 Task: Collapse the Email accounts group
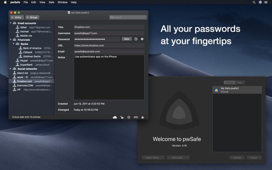[x=11, y=23]
